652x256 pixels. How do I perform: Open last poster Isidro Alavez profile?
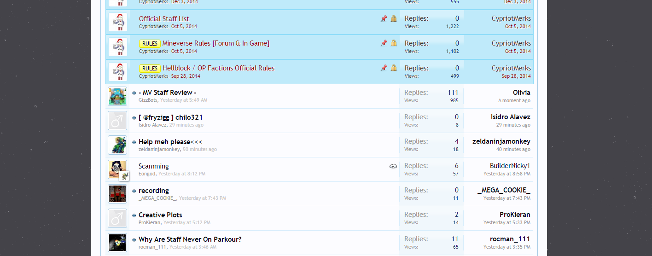(511, 117)
